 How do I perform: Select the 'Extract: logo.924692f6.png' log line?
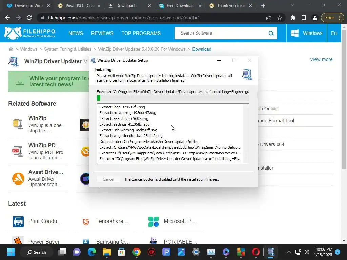[122, 107]
